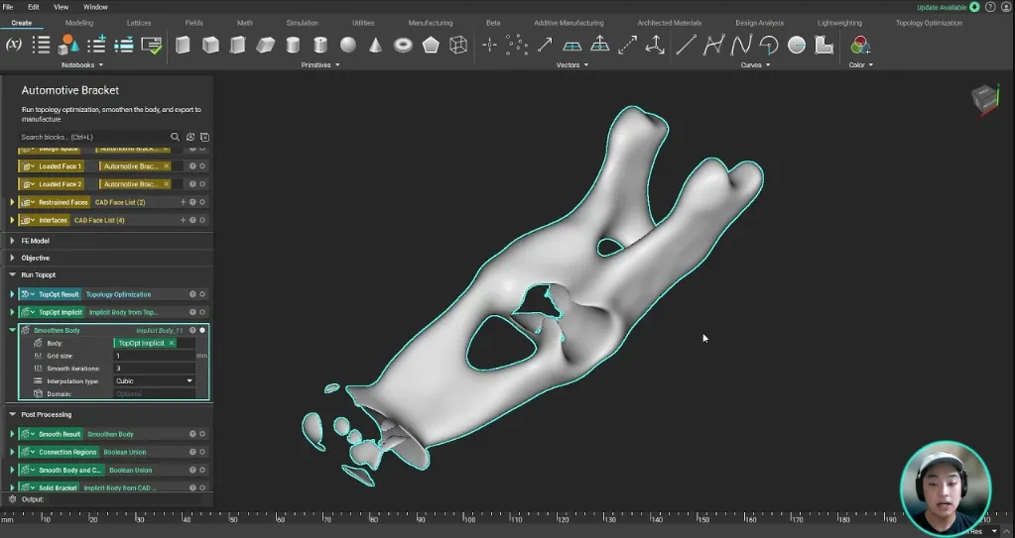Viewport: 1015px width, 538px height.
Task: Collapse the Smoothen Body block
Action: [12, 330]
